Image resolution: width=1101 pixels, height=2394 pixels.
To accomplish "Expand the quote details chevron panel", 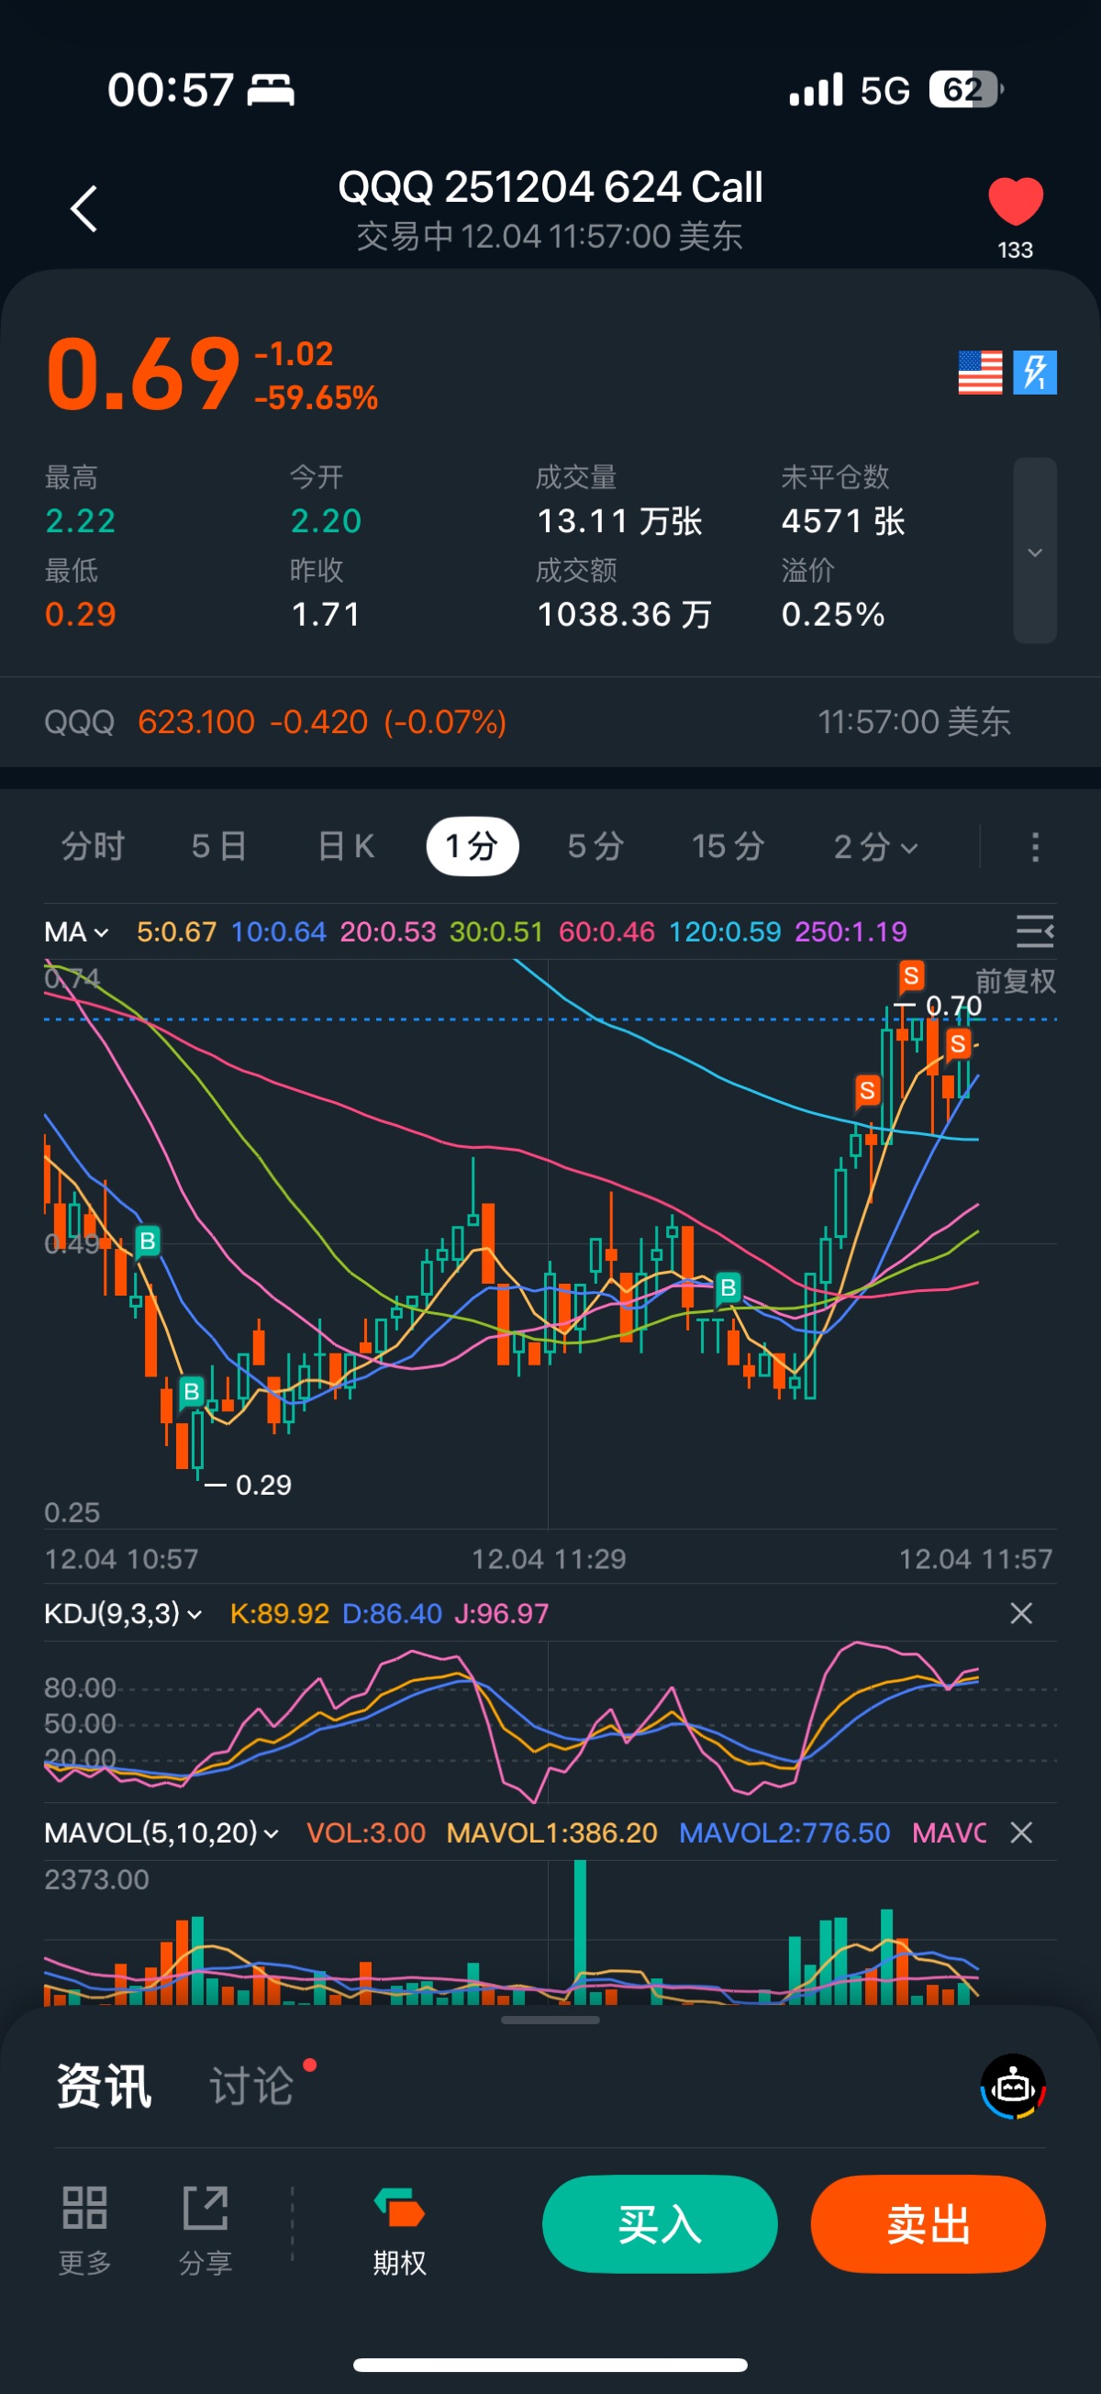I will (1034, 551).
